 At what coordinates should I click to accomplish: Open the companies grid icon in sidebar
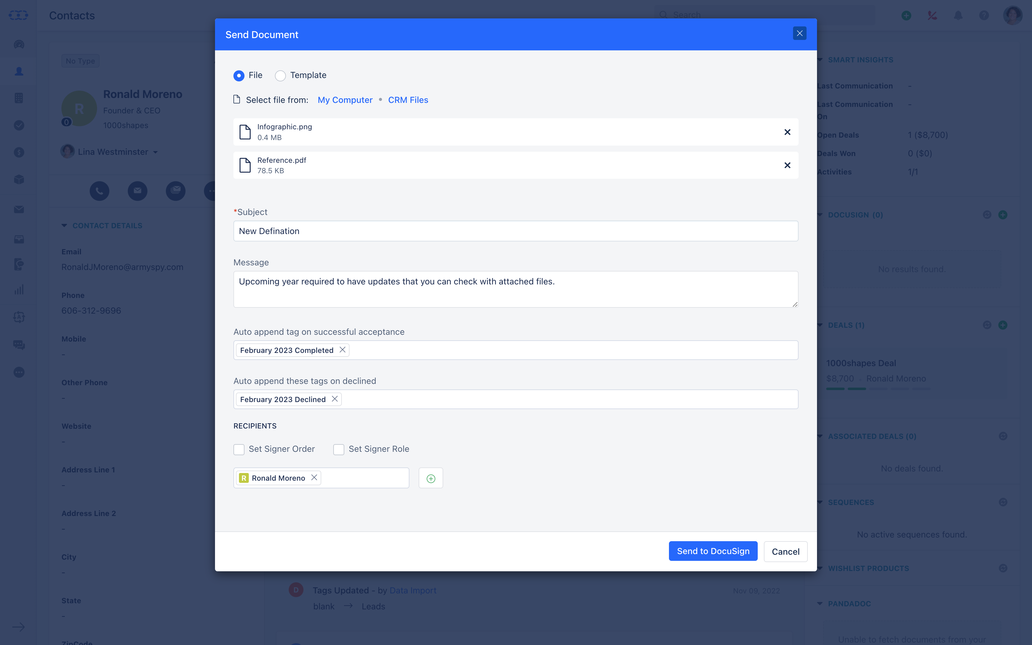pos(19,98)
